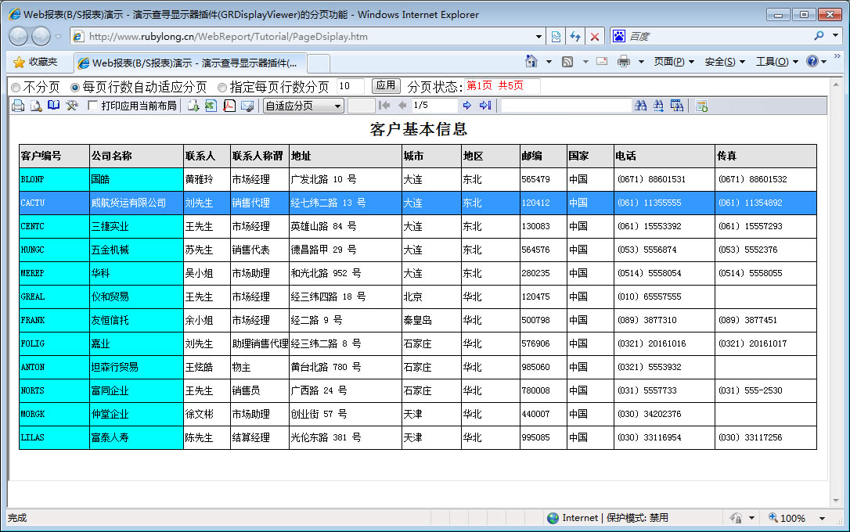Go to next page with blue arrow
Screen dimensions: 850x532
(467, 106)
